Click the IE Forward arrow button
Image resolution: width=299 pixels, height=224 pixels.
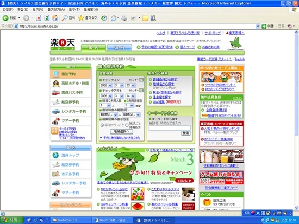click(x=26, y=18)
